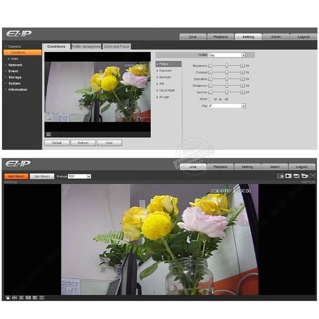The height and width of the screenshot is (319, 319).
Task: Open the WB settings category
Action: point(161,84)
